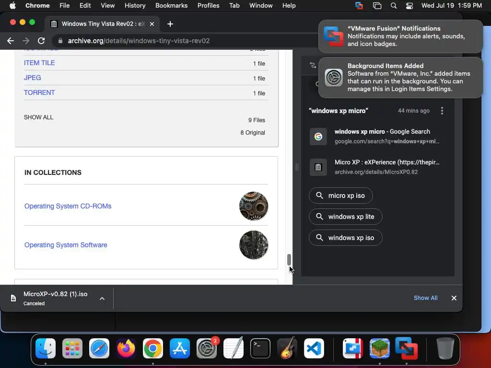Open the History menu
Screen dimensions: 491x368
[x=135, y=6]
